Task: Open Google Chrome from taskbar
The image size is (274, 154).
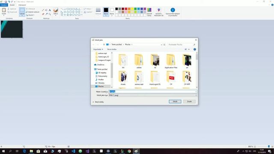Action: pos(129,151)
